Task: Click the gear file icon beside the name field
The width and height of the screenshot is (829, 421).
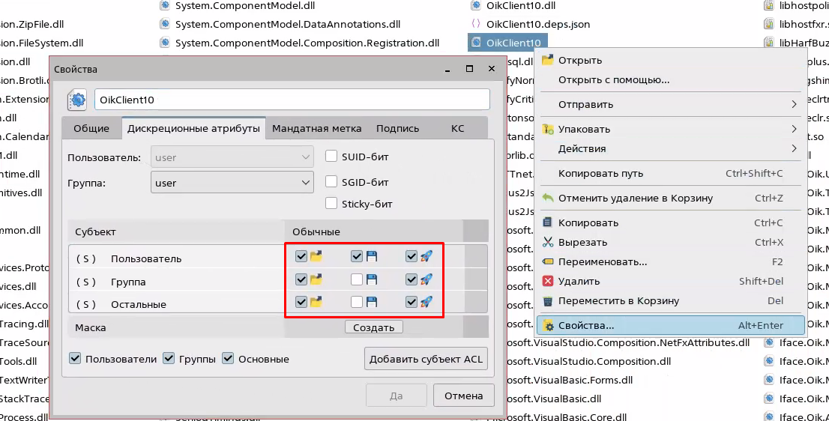Action: [77, 100]
